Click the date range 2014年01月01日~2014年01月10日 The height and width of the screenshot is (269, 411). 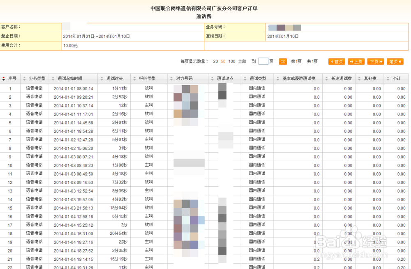pos(96,37)
